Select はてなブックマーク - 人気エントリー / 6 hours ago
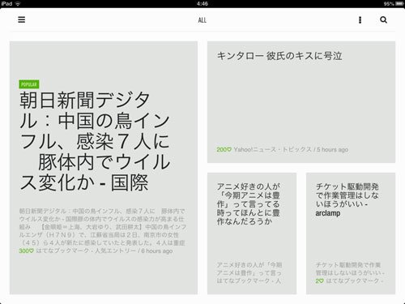The width and height of the screenshot is (405, 304). [104, 251]
